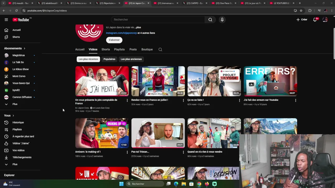The width and height of the screenshot is (335, 188).
Task: Open the weather widget showing 11°C
Action: coord(12,184)
